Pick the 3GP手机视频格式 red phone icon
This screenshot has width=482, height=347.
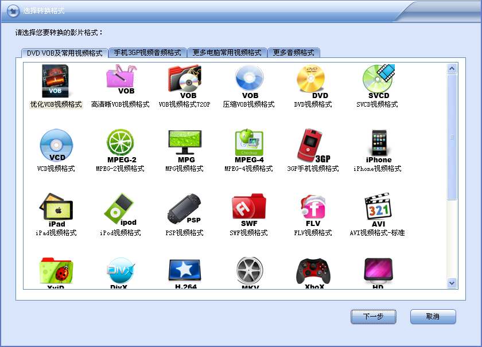[313, 146]
